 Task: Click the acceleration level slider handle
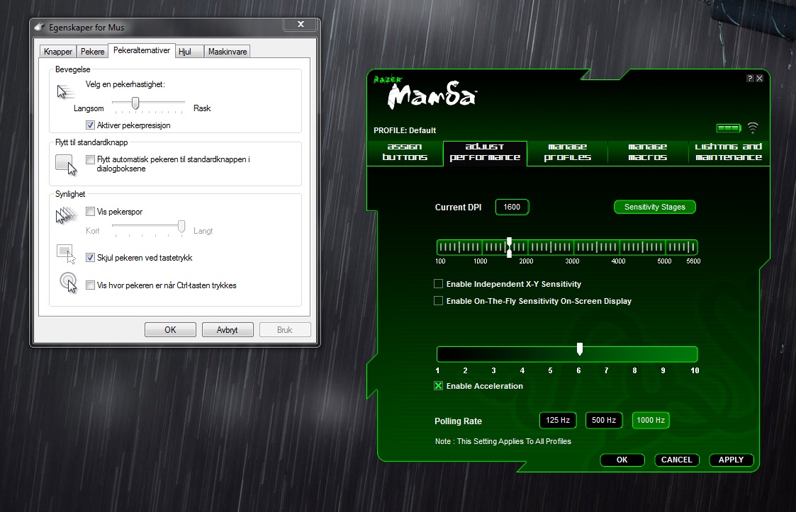pyautogui.click(x=580, y=348)
